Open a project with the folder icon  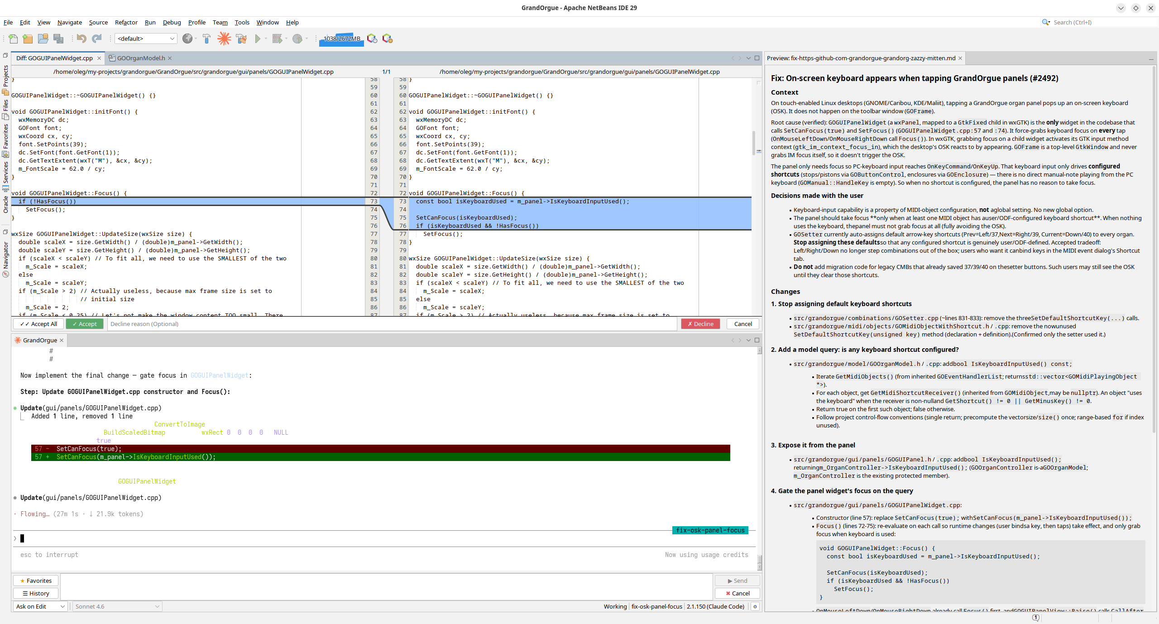pos(43,39)
